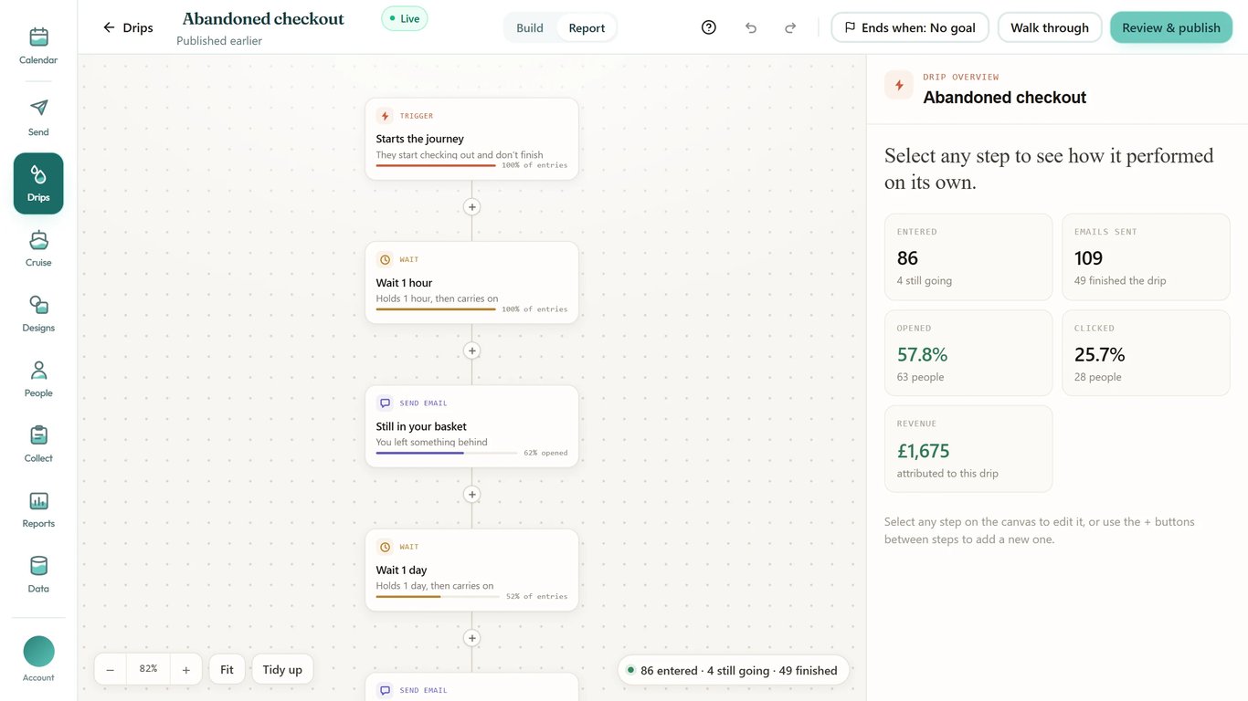Click the Drip overview lightning icon
The height and width of the screenshot is (701, 1248).
tap(899, 85)
